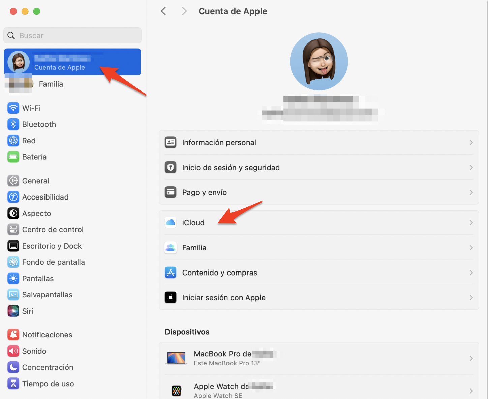The height and width of the screenshot is (399, 488).
Task: Click the Aspecto icon
Action: [13, 213]
